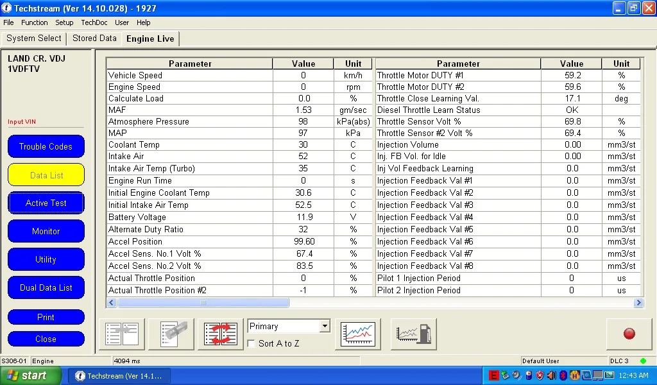The height and width of the screenshot is (385, 657).
Task: Click the Techstream title bar logo
Action: click(6, 8)
